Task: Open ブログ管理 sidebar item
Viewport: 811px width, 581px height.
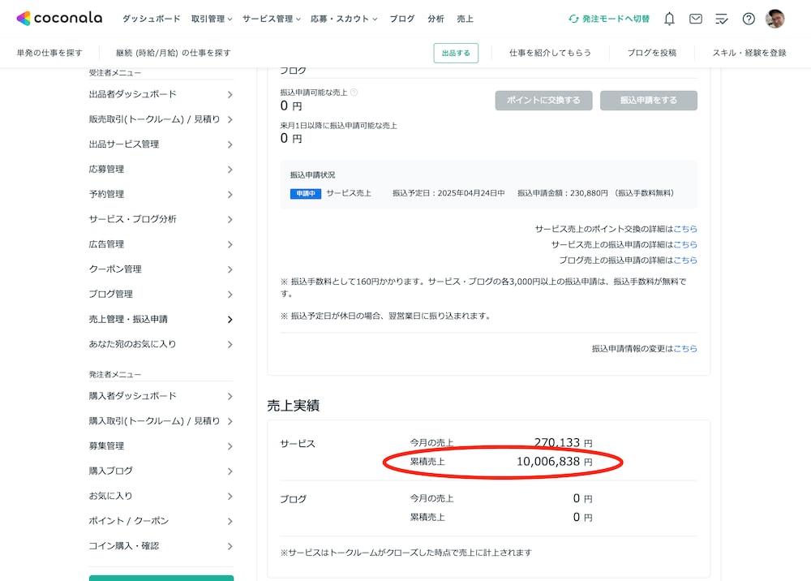Action: click(x=161, y=295)
